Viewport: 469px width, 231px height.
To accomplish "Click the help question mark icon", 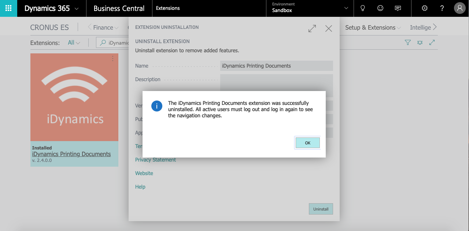I will point(442,8).
